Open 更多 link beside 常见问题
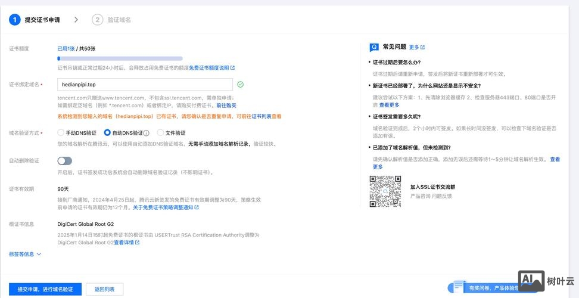Viewport: 579px width, 298px height. (417, 47)
